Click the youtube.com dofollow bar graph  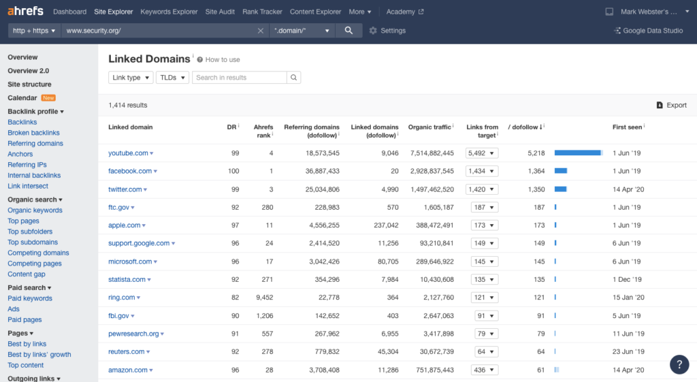578,153
